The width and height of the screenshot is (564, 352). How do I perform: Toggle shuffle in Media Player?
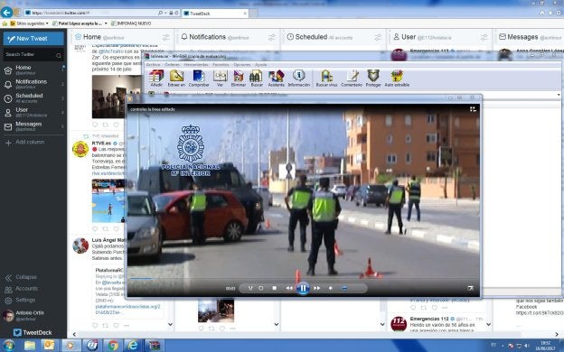250,288
